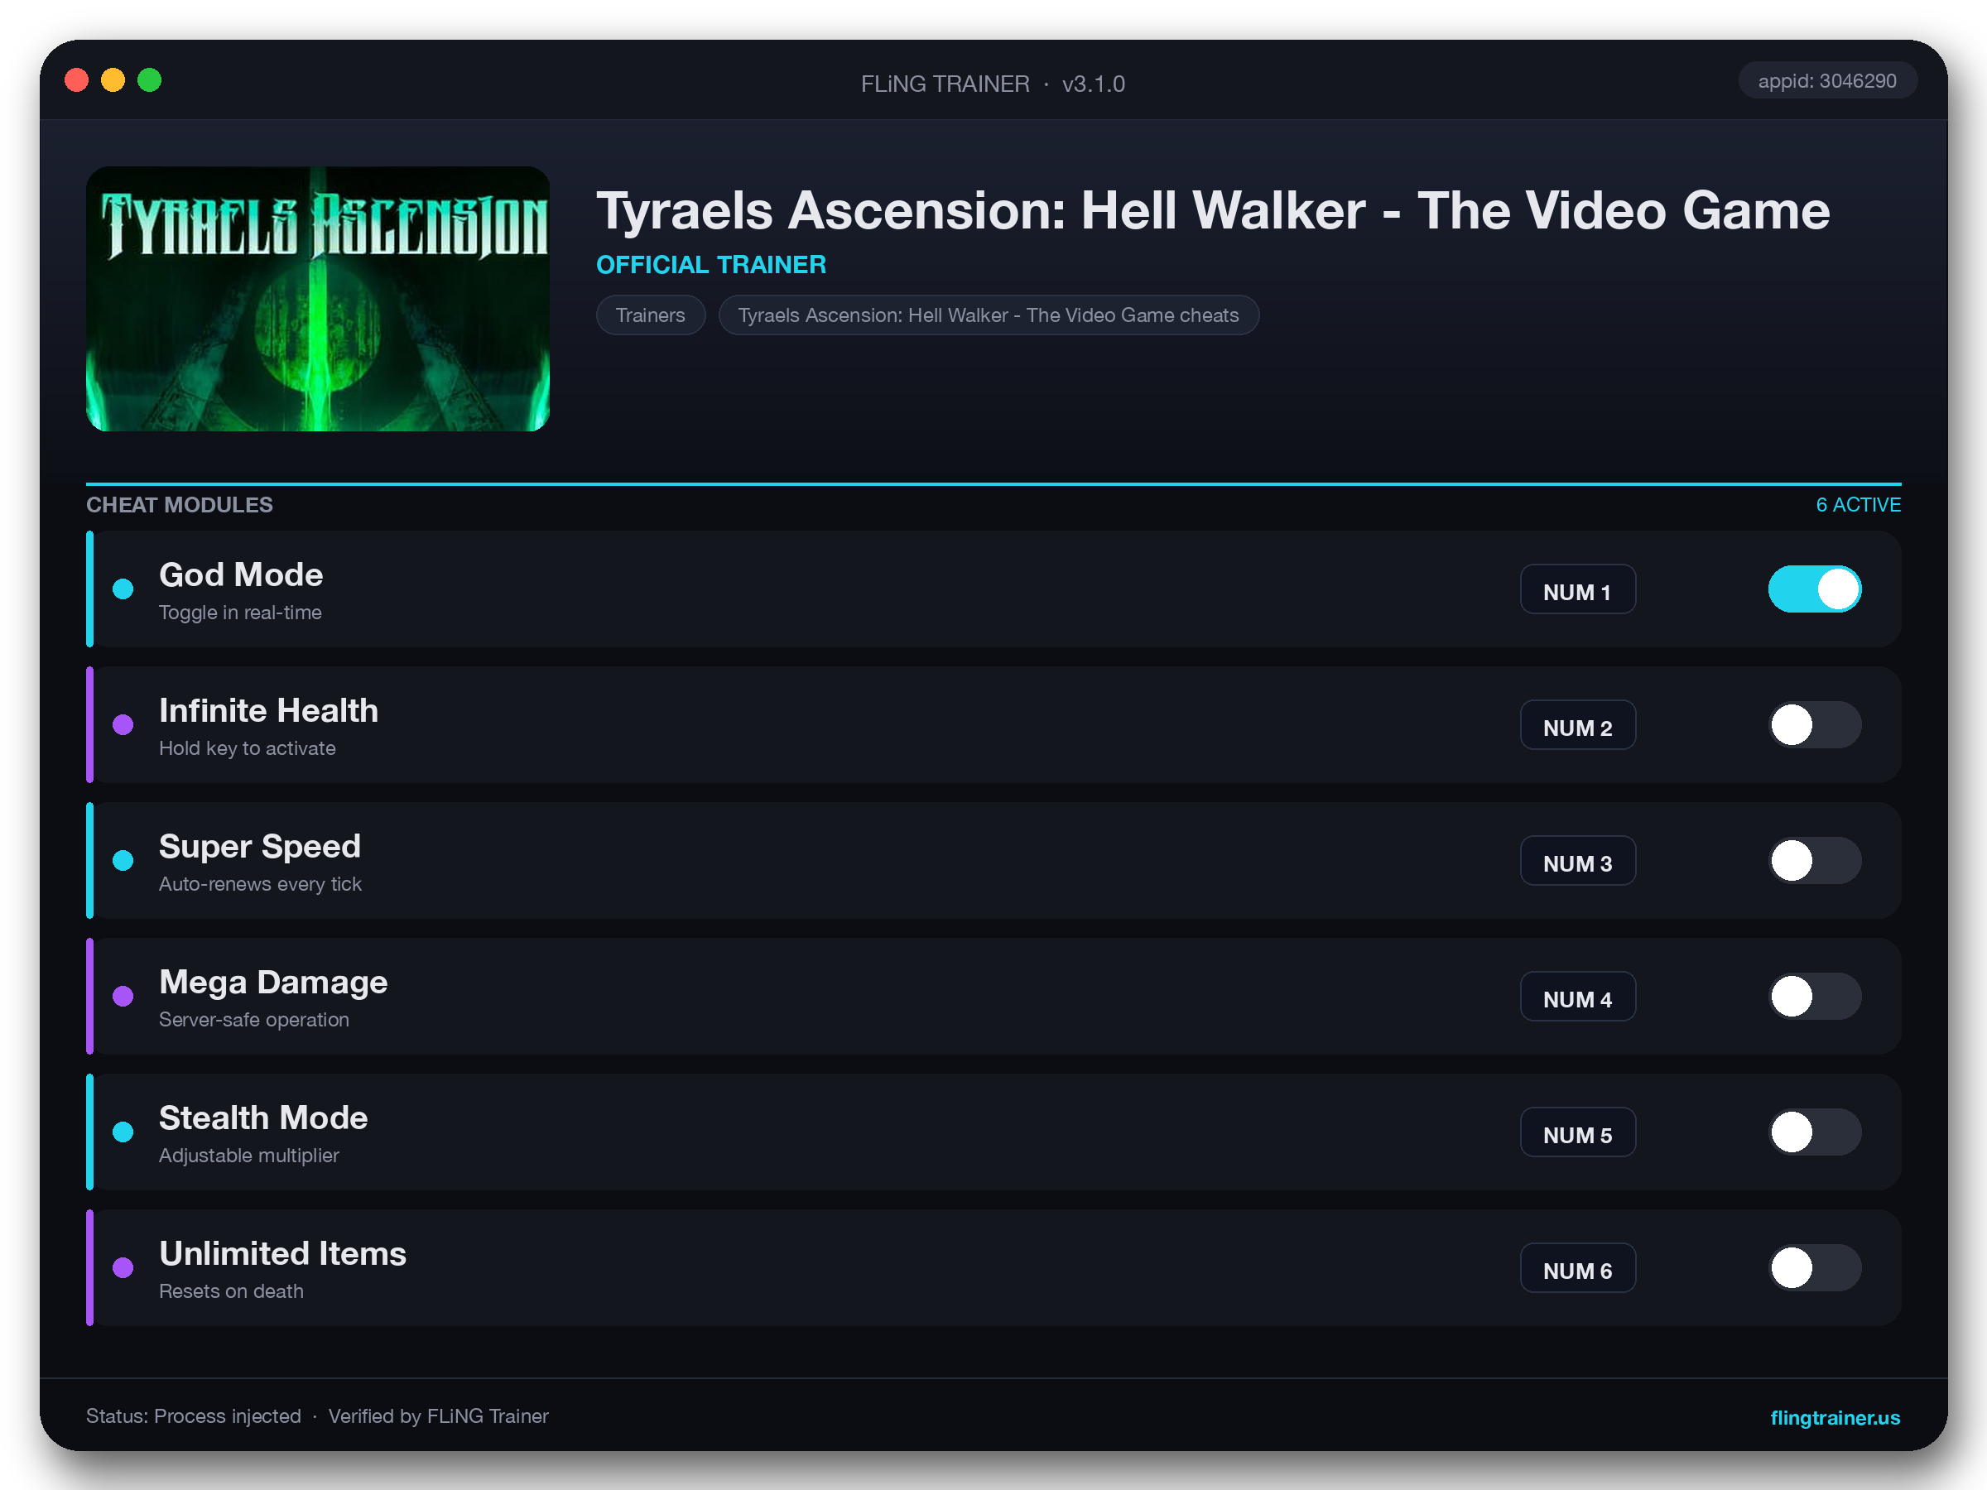Click the purple status dot beside Unlimited Items

(x=123, y=1267)
